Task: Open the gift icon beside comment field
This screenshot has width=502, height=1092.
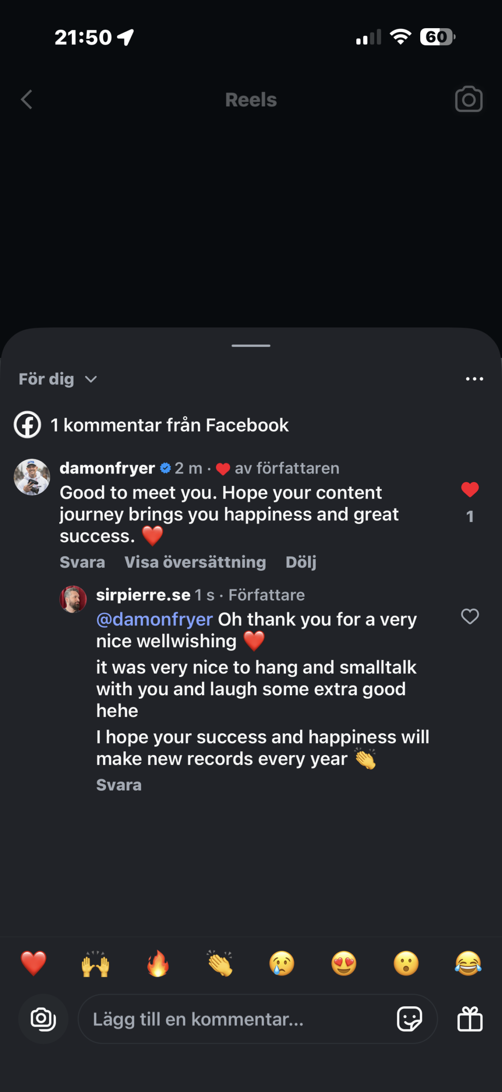Action: pyautogui.click(x=470, y=1019)
